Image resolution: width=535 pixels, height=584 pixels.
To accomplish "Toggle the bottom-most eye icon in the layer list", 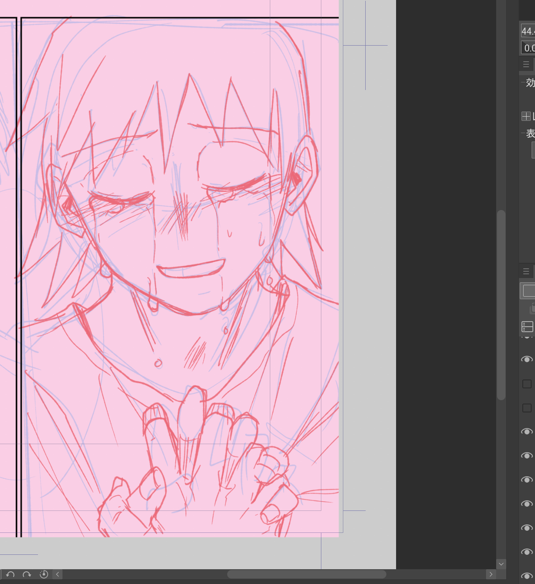I will click(x=527, y=576).
